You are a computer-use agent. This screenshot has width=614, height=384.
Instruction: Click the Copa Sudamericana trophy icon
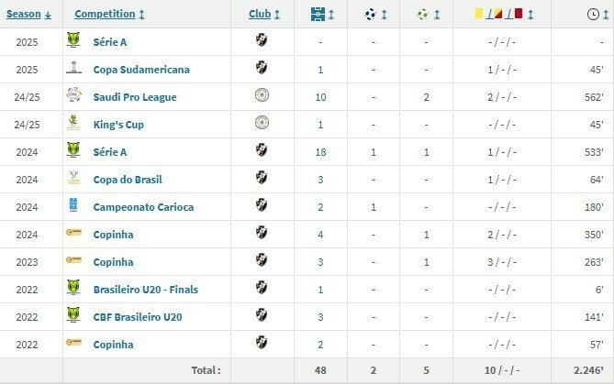(x=73, y=69)
